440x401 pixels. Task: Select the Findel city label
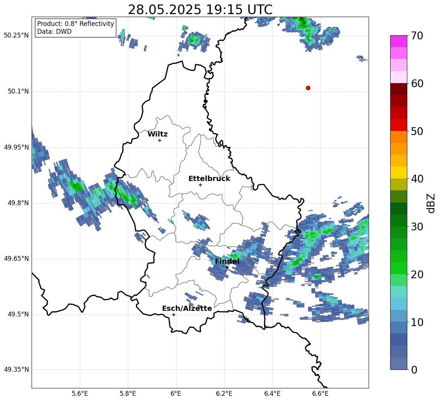tap(227, 261)
